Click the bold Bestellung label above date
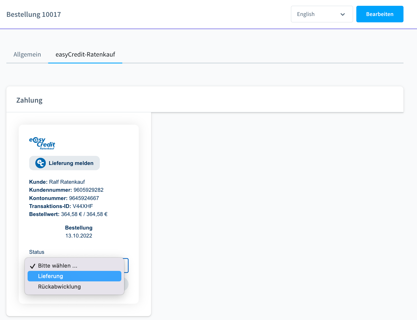This screenshot has width=417, height=320. 79,228
